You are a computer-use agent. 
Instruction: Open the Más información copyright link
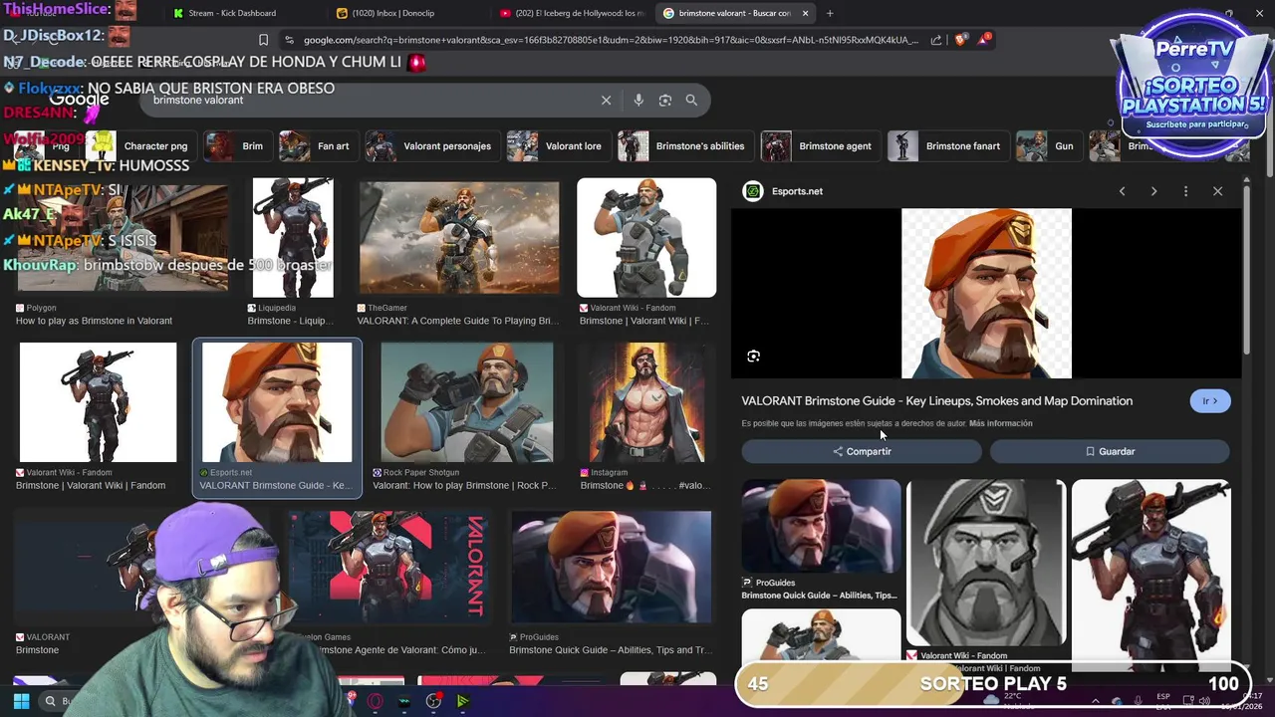(x=1000, y=423)
